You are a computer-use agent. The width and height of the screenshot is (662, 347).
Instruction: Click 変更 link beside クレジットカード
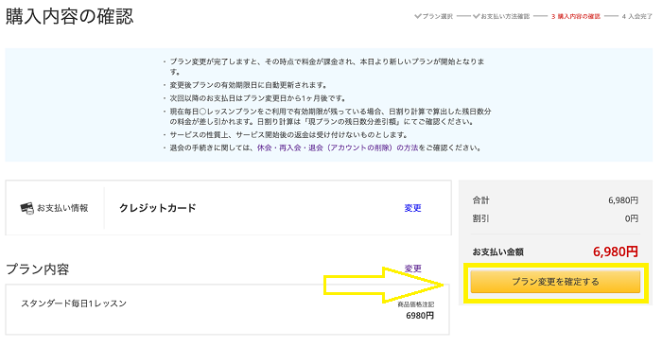412,208
